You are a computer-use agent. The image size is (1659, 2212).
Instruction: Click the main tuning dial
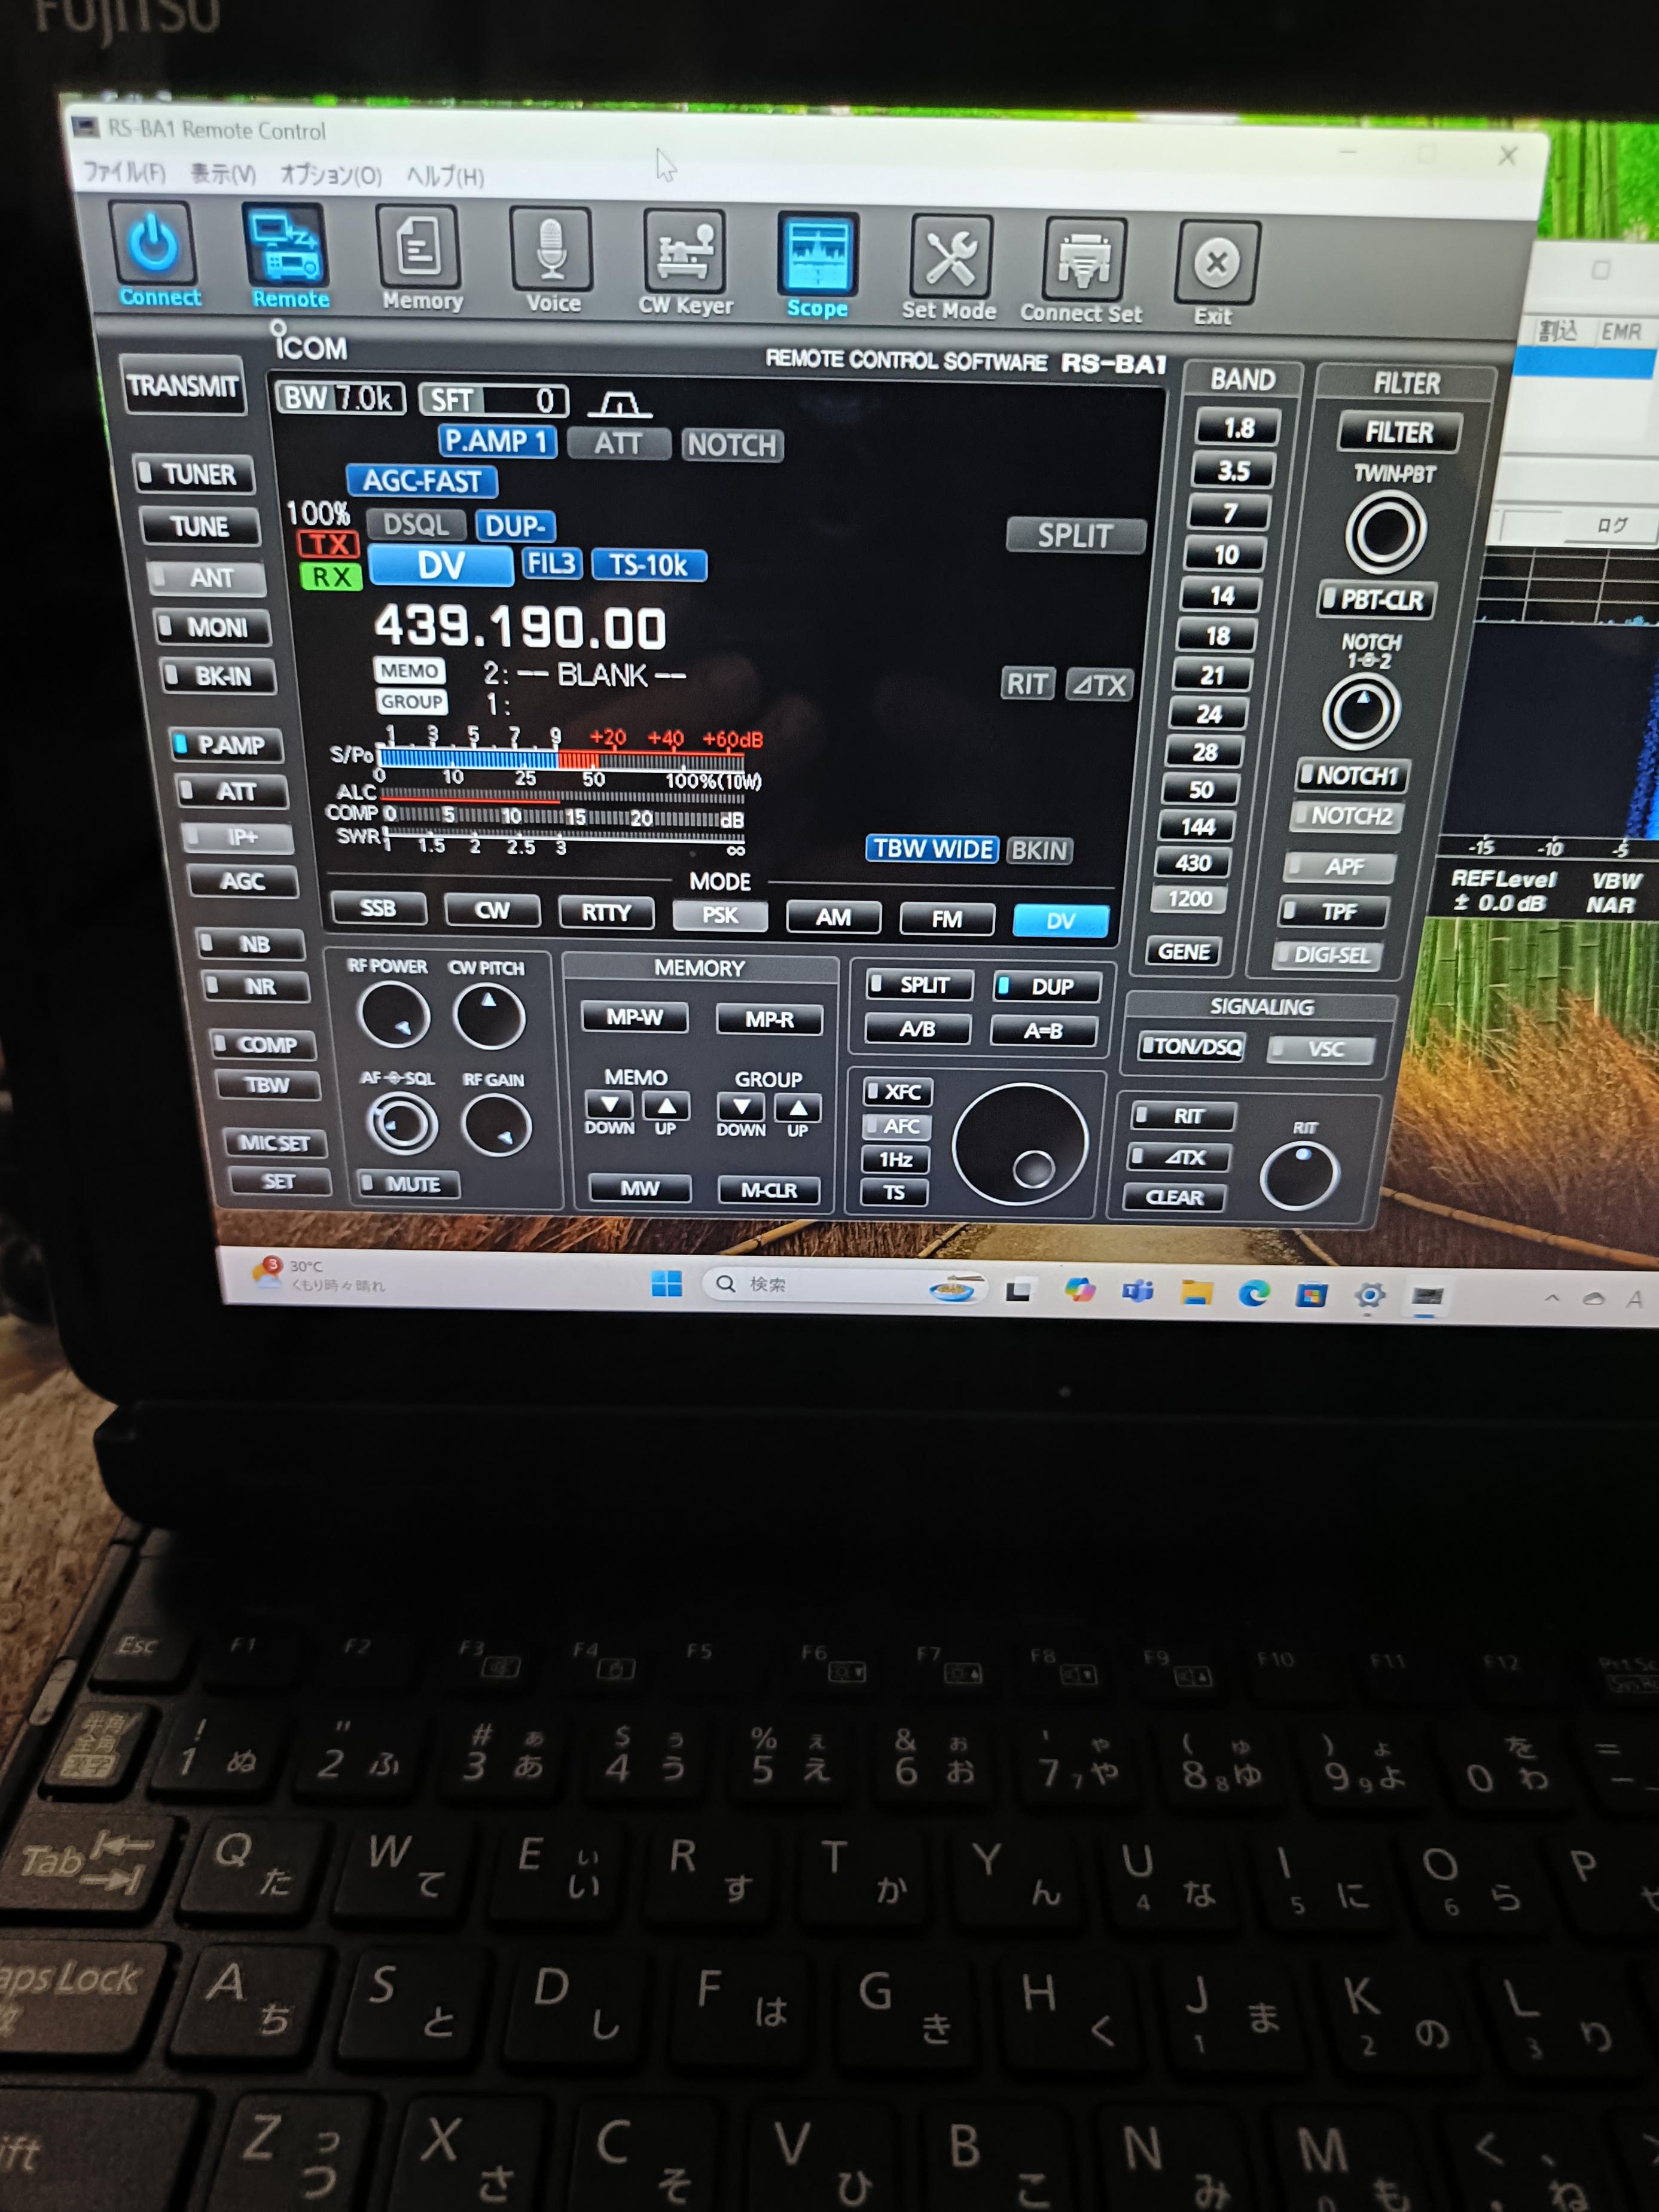click(x=1020, y=1144)
